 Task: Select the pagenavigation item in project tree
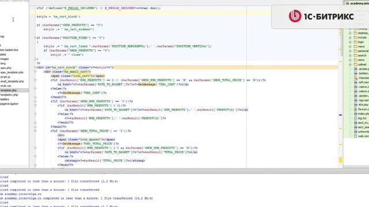[x=9, y=103]
